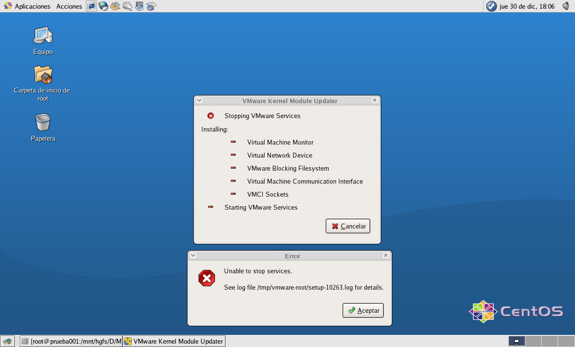Switch to the root terminal taskbar entry
Screen dimensions: 575x347
[71, 341]
